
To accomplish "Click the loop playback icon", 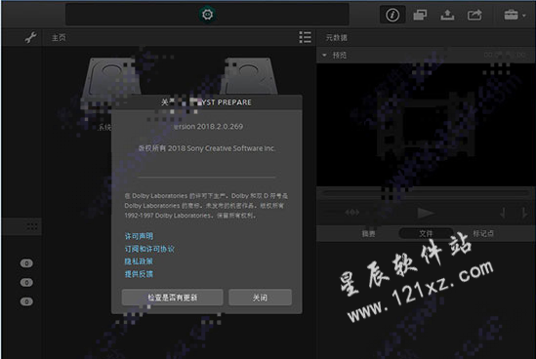I will (x=352, y=213).
